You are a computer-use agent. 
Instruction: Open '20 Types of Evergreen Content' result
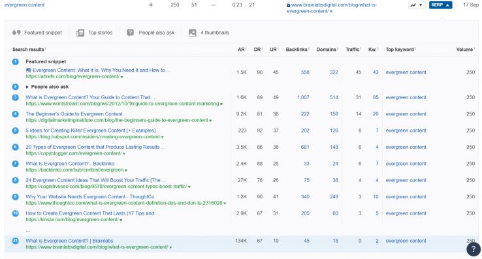[x=95, y=147]
